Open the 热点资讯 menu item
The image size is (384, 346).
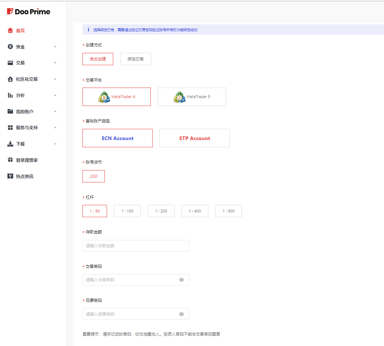click(x=25, y=176)
